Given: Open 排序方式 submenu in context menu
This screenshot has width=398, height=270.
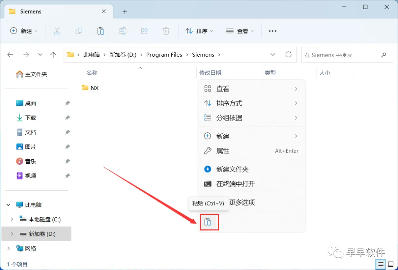Looking at the screenshot, I should point(251,103).
